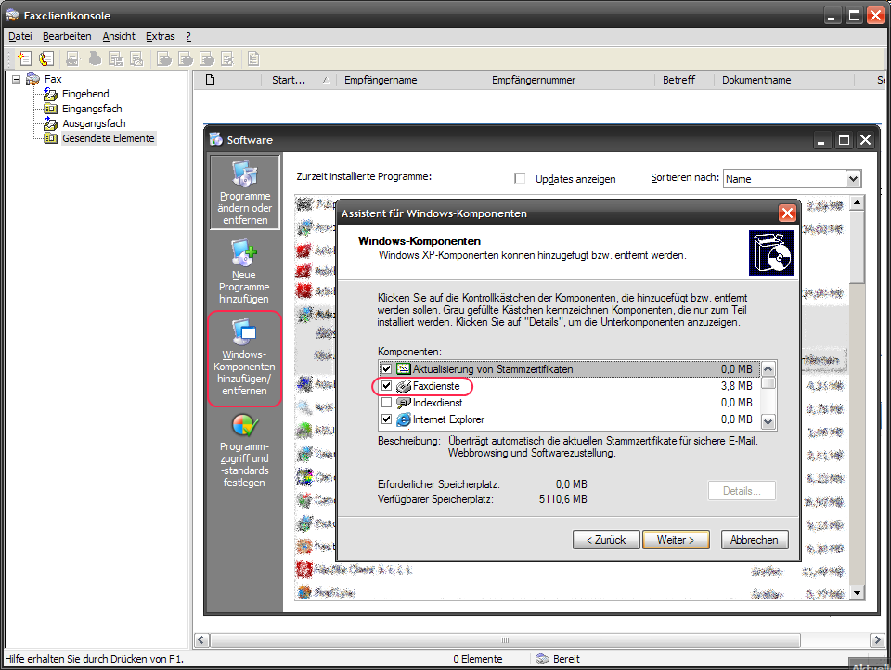Open 'Windows-Komponenten hinzufügen/entfernen' in Software sidebar
The height and width of the screenshot is (670, 891).
(244, 358)
